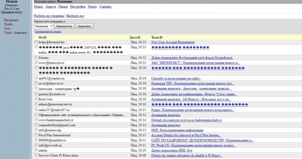The height and width of the screenshot is (159, 302).
Task: Check the Pacif Plus International checkbox
Action: (36, 135)
